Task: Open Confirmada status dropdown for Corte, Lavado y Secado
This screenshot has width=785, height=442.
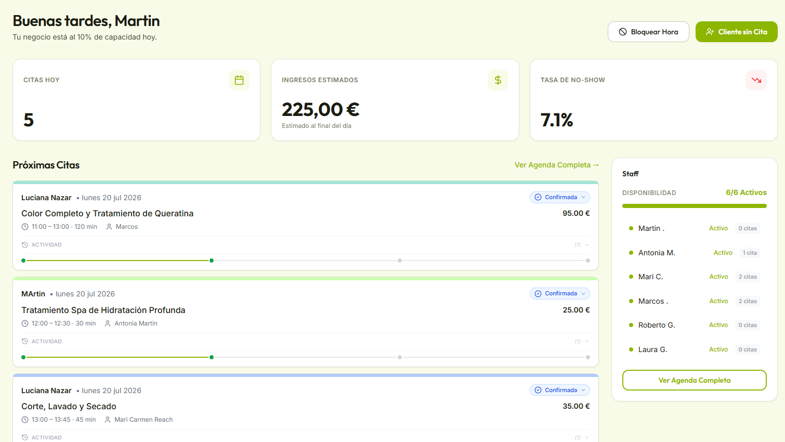Action: pyautogui.click(x=560, y=390)
